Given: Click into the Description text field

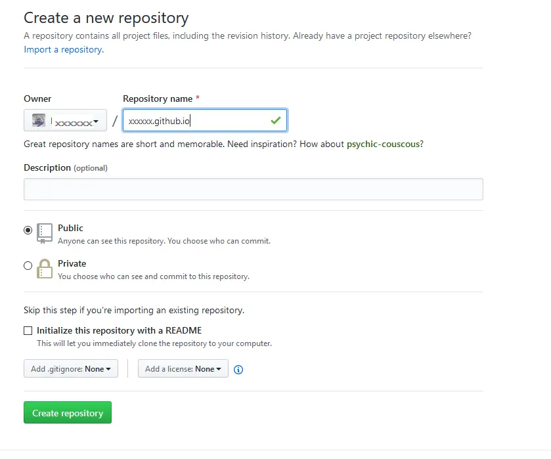Looking at the screenshot, I should tap(253, 189).
